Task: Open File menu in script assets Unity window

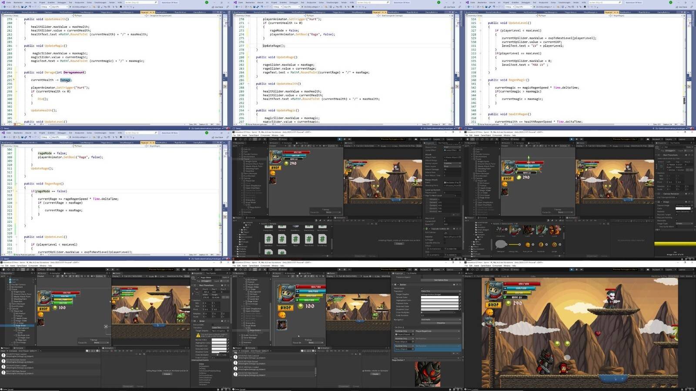Action: point(234,135)
